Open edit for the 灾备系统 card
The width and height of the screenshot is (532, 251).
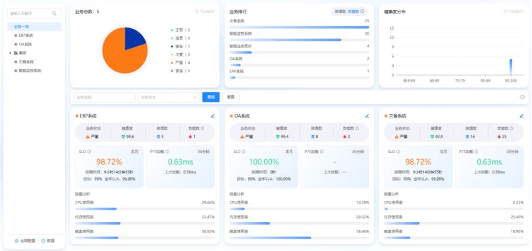[x=521, y=116]
